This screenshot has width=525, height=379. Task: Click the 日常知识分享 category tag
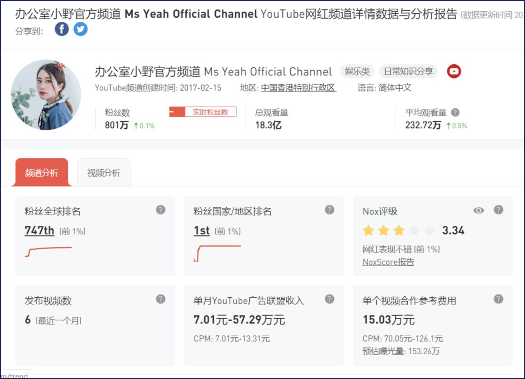[x=408, y=72]
